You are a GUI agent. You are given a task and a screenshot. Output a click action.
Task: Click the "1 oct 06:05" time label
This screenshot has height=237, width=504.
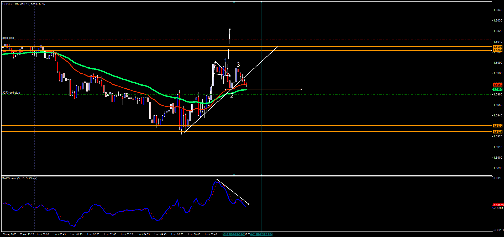[x=194, y=234]
